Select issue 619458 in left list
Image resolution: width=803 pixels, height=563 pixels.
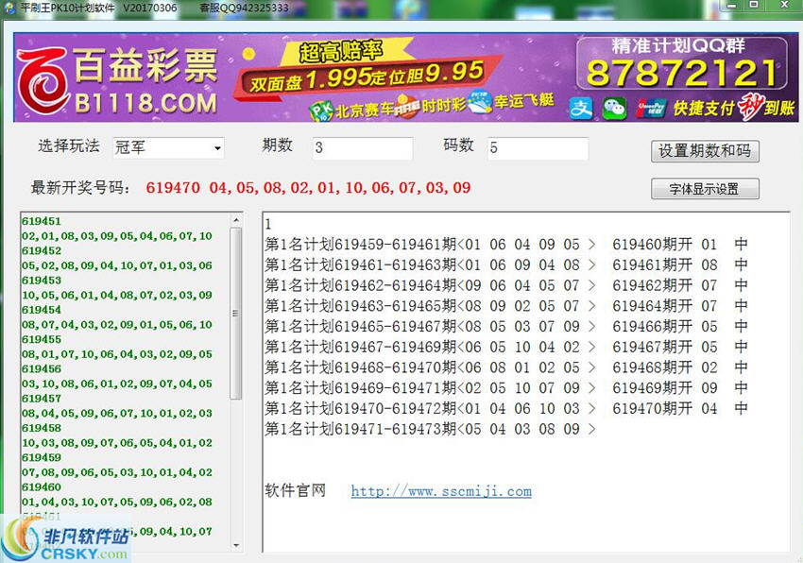(x=41, y=428)
